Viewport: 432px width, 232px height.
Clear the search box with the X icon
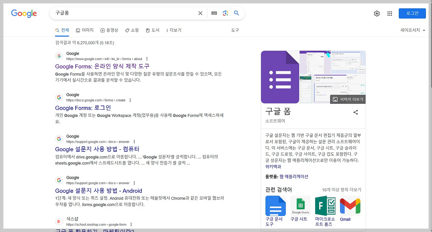pos(200,13)
